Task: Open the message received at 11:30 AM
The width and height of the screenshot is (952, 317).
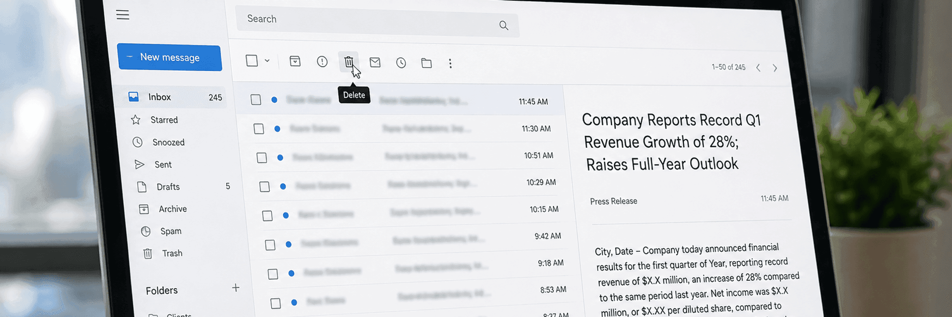Action: click(x=402, y=129)
